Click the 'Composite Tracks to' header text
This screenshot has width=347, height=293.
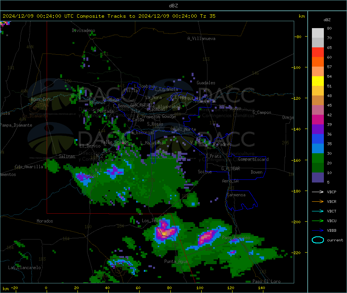coord(106,16)
